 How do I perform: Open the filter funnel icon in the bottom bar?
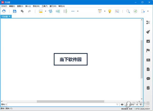click(117, 104)
